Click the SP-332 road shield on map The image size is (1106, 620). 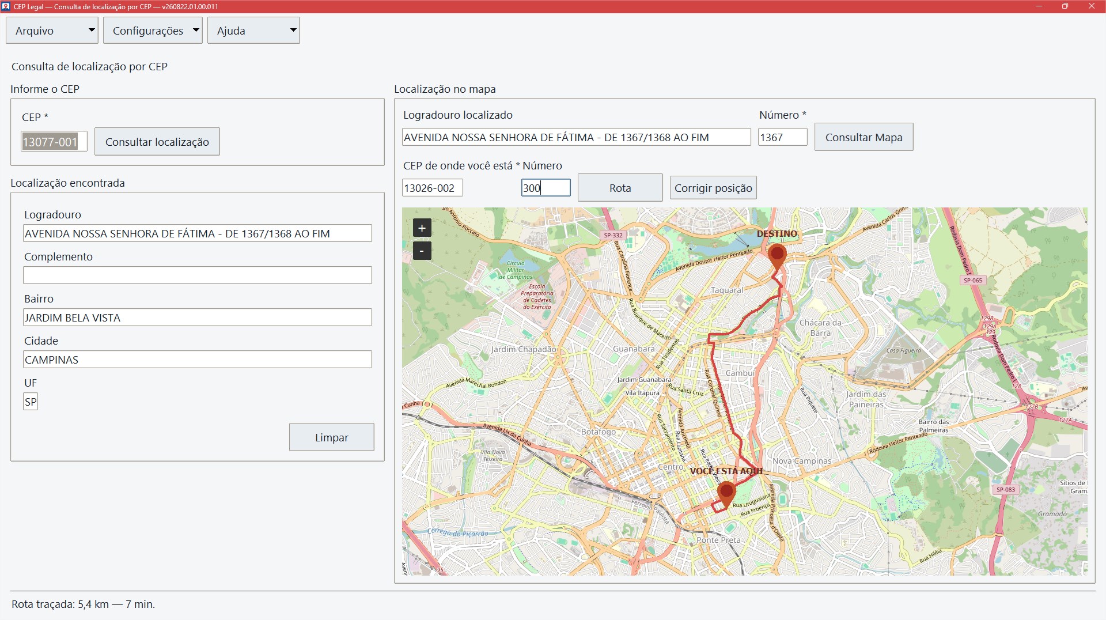(613, 235)
